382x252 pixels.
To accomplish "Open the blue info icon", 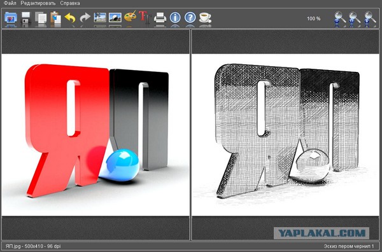I will click(x=175, y=18).
